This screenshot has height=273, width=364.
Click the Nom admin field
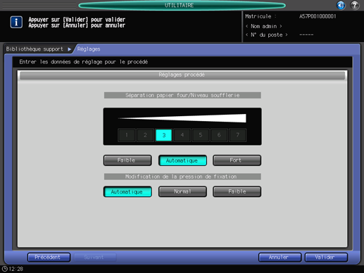click(263, 26)
